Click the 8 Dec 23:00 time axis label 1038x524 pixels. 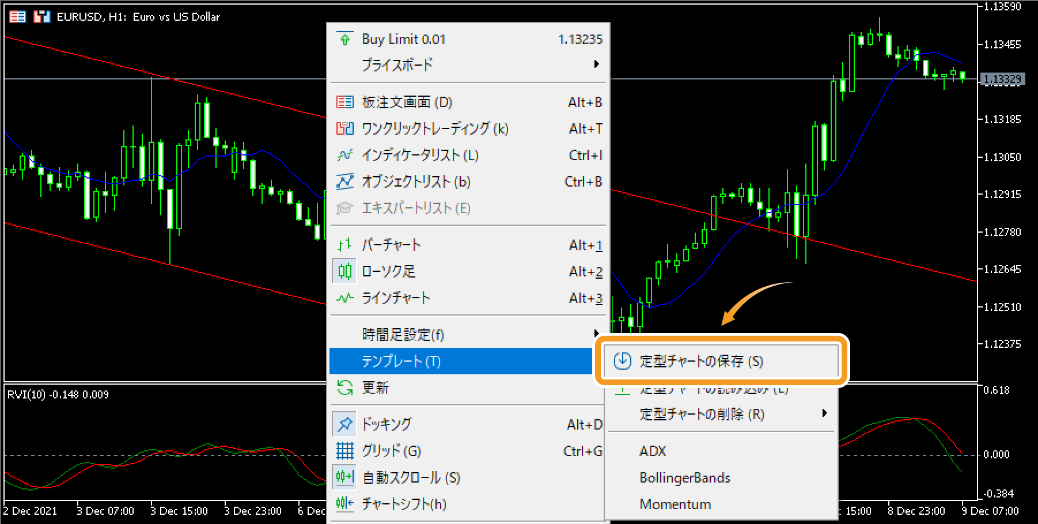click(x=916, y=511)
